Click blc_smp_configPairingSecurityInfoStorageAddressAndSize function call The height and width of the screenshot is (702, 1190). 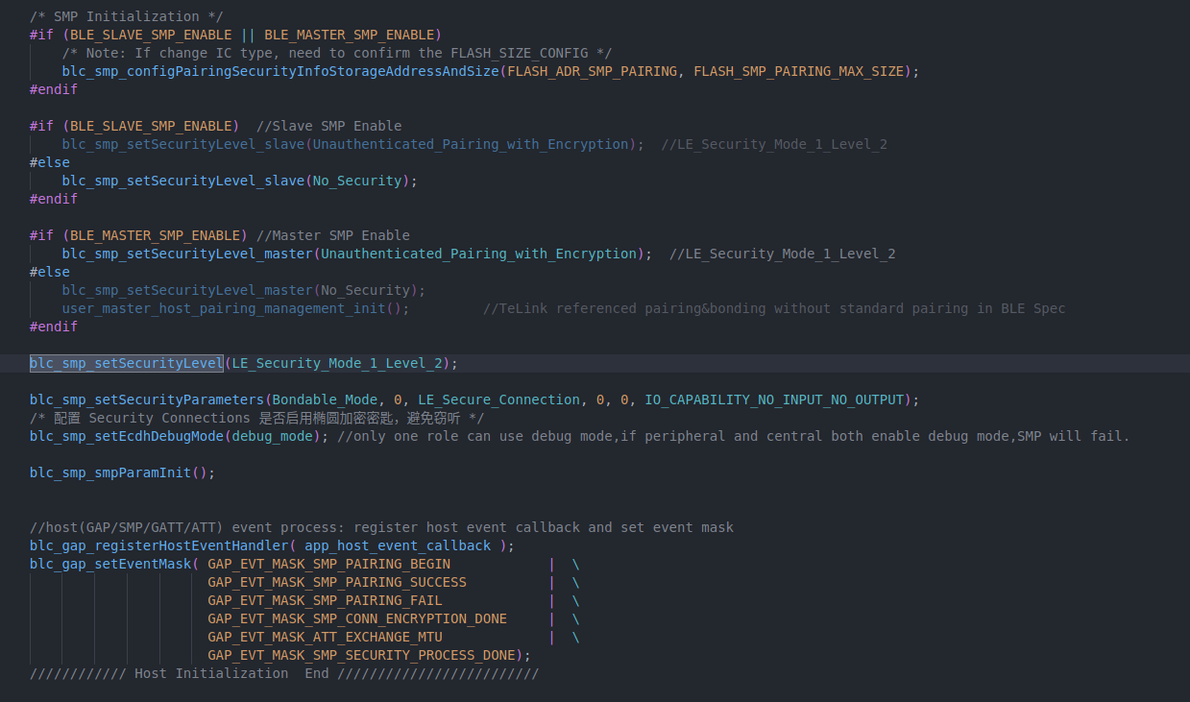pos(280,71)
